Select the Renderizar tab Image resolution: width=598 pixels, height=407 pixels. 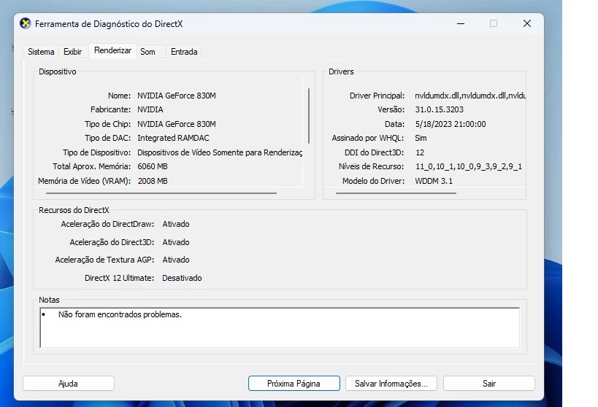(112, 50)
